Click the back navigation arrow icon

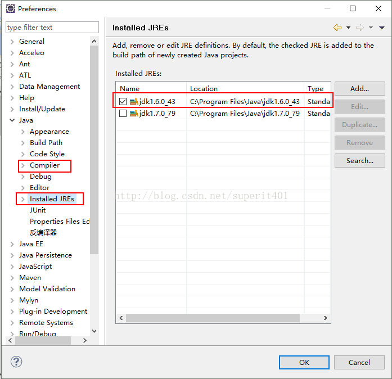(x=337, y=28)
